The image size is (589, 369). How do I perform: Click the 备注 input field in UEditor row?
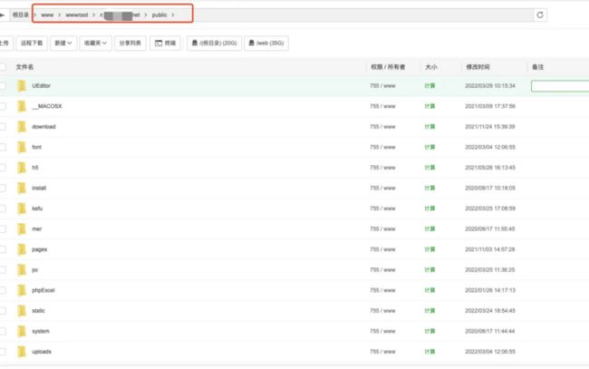coord(560,86)
